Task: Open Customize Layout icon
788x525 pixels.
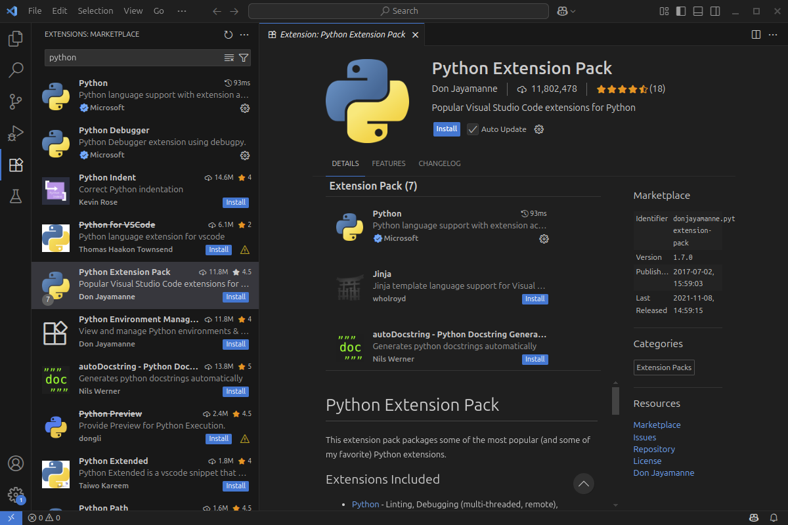Action: coord(664,11)
